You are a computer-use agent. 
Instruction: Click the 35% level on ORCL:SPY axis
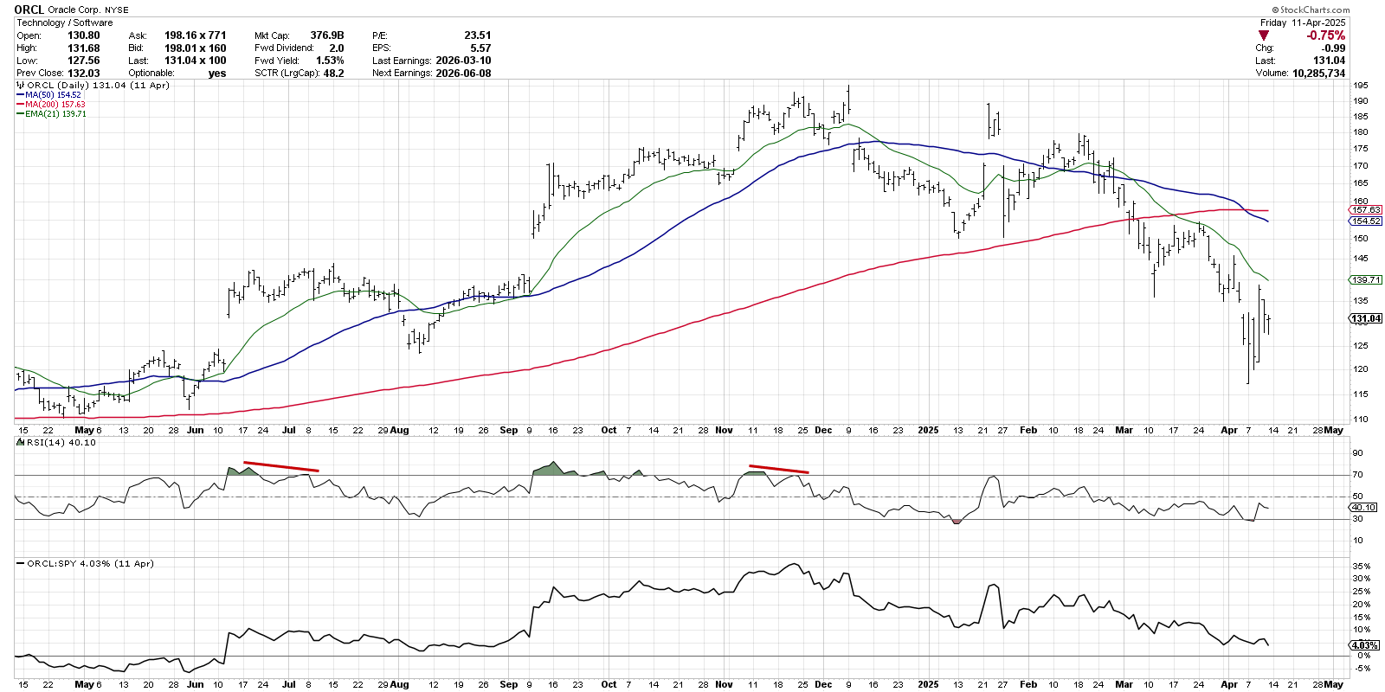click(1361, 567)
